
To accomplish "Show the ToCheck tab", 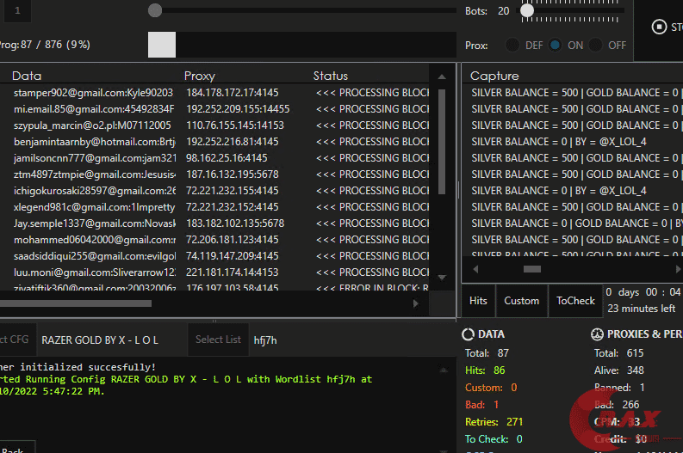I will click(x=575, y=301).
